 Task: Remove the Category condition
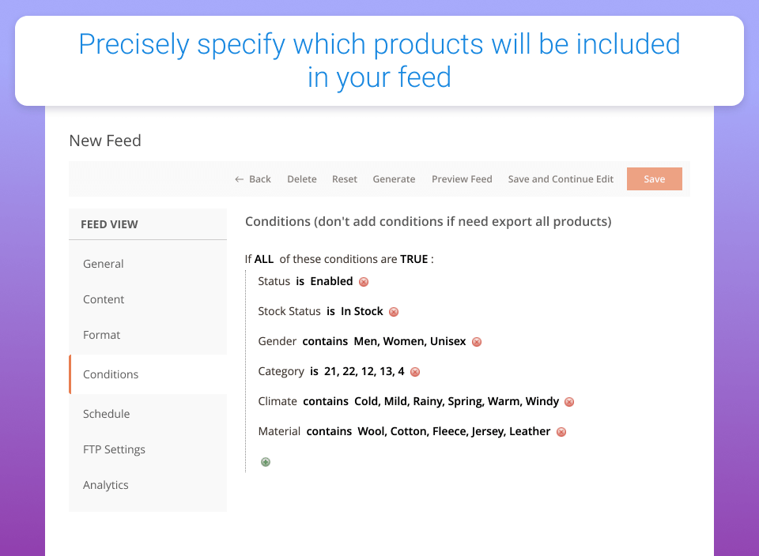coord(415,372)
